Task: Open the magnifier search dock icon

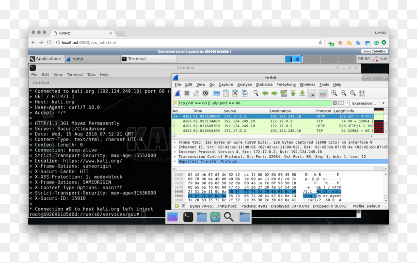Action: click(228, 217)
